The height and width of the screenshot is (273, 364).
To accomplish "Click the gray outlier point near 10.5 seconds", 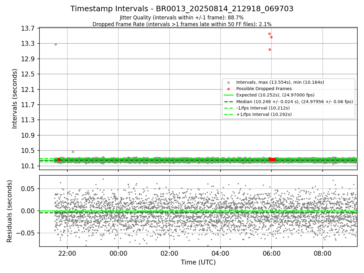I will [x=73, y=152].
